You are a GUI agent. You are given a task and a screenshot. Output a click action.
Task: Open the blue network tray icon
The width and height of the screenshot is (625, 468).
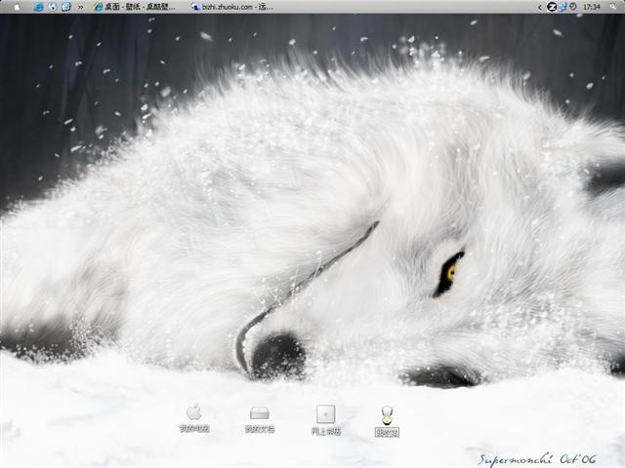click(562, 6)
